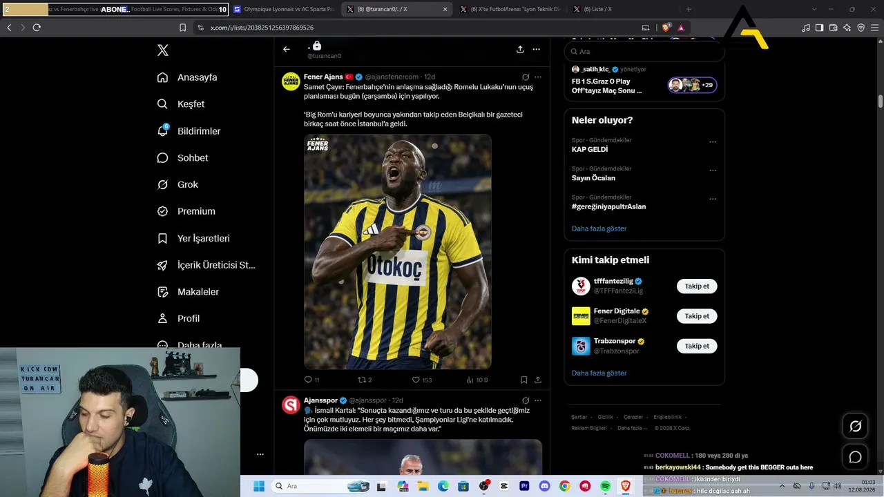Open Brave Shields icon
Image resolution: width=884 pixels, height=497 pixels.
pyautogui.click(x=666, y=28)
